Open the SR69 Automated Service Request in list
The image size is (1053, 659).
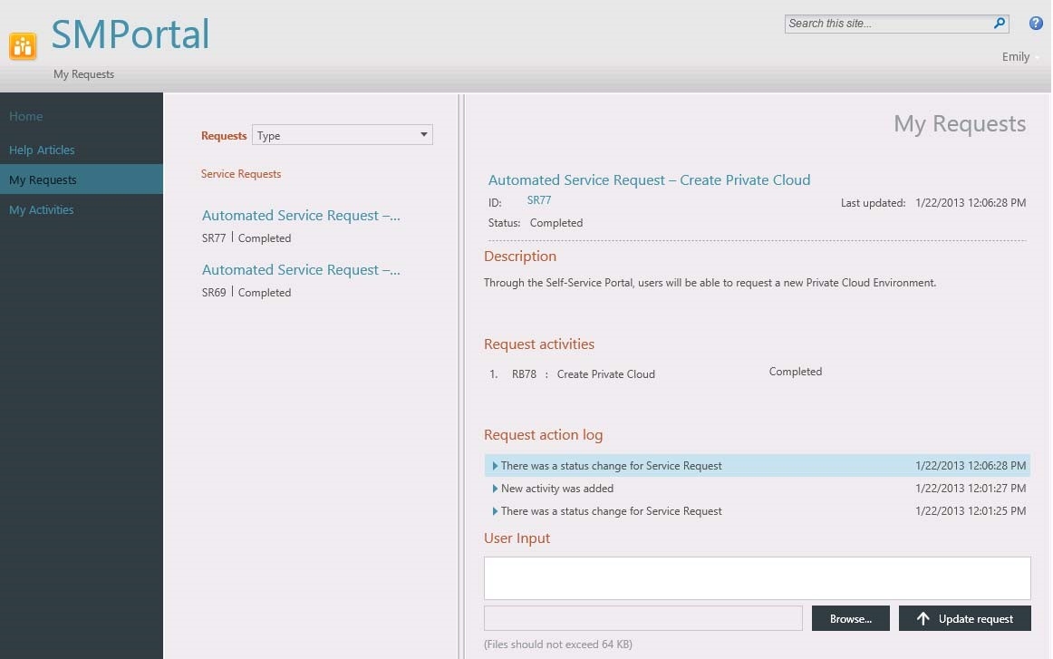(301, 270)
